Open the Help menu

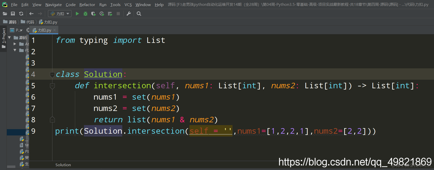tap(159, 5)
